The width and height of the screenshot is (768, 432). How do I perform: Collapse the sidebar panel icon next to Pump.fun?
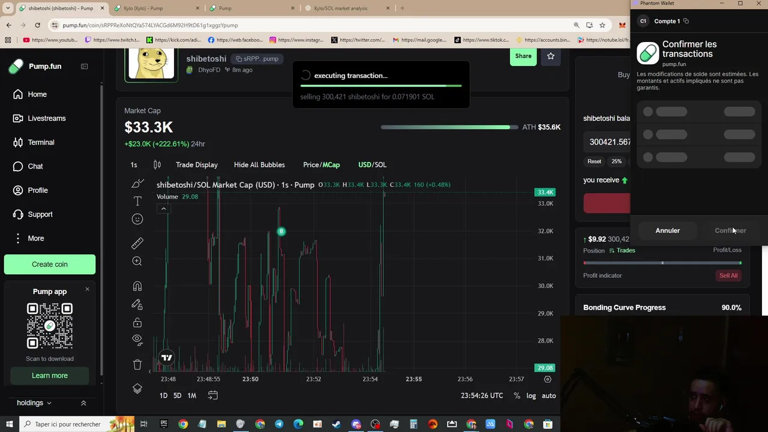(84, 66)
